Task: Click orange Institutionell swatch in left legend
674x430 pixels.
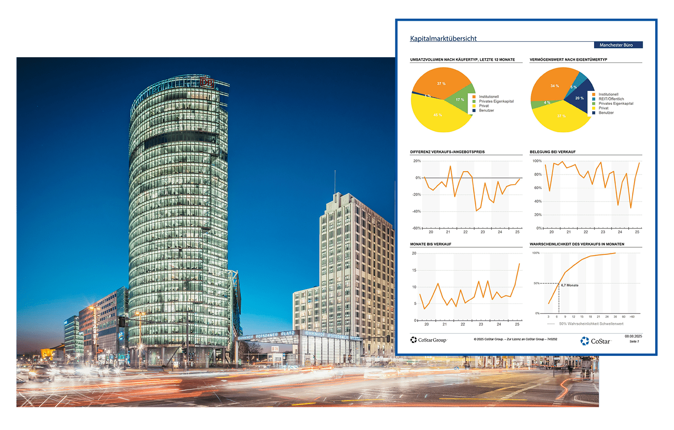Action: [x=474, y=97]
